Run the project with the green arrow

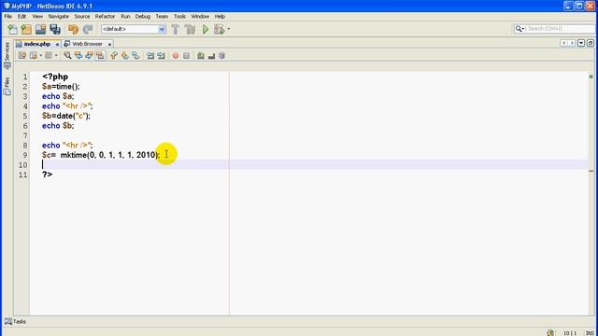coord(206,29)
